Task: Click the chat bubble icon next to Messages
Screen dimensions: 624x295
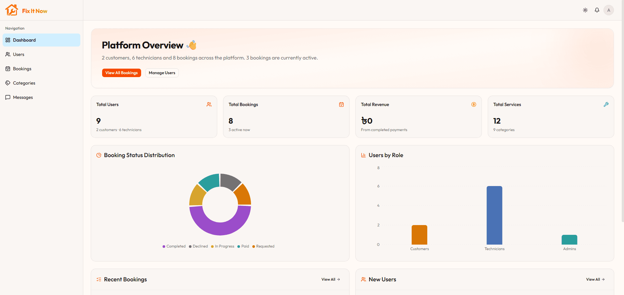Action: 8,97
